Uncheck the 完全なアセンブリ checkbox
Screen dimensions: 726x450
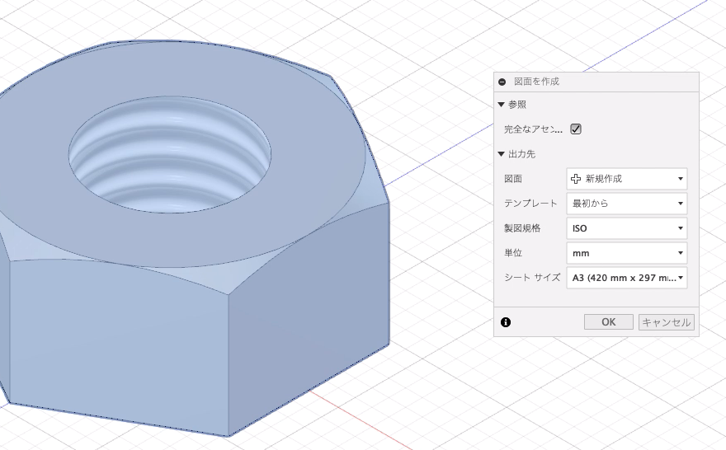point(576,129)
